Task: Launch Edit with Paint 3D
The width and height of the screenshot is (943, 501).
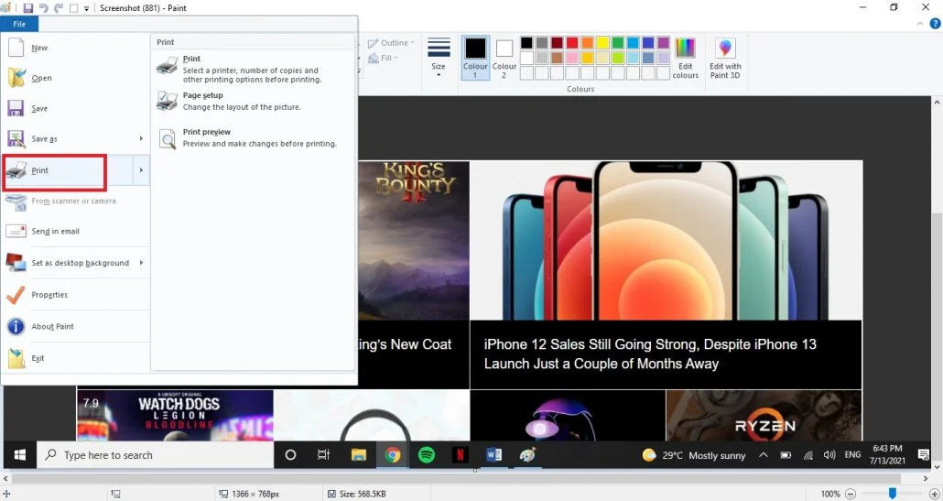Action: coord(725,58)
